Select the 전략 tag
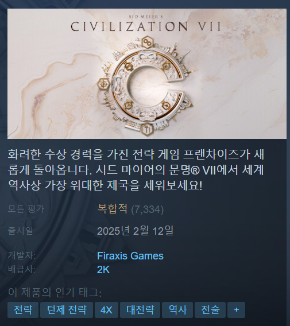The image size is (290, 326). click(x=23, y=310)
